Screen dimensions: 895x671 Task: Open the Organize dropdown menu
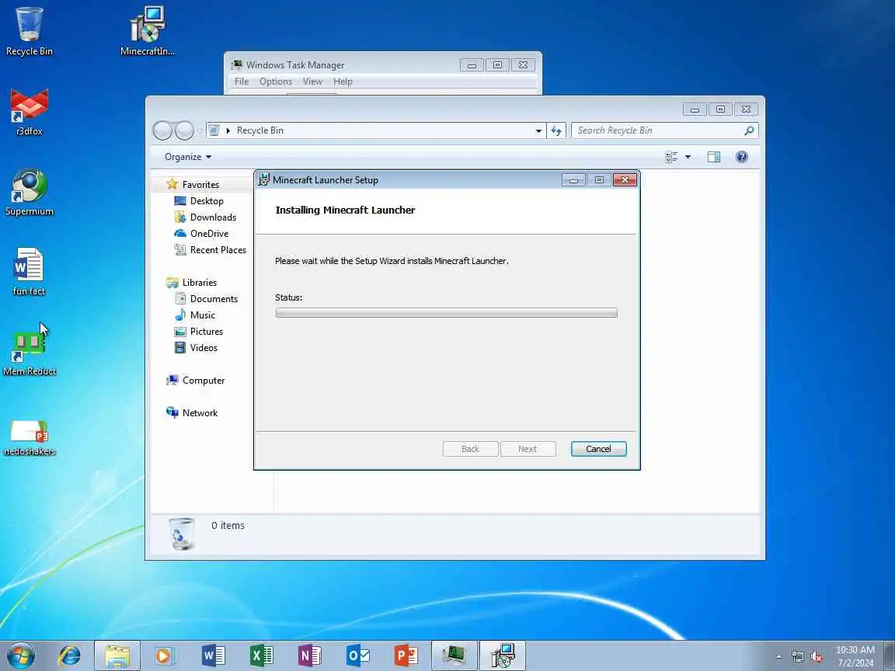click(x=188, y=157)
